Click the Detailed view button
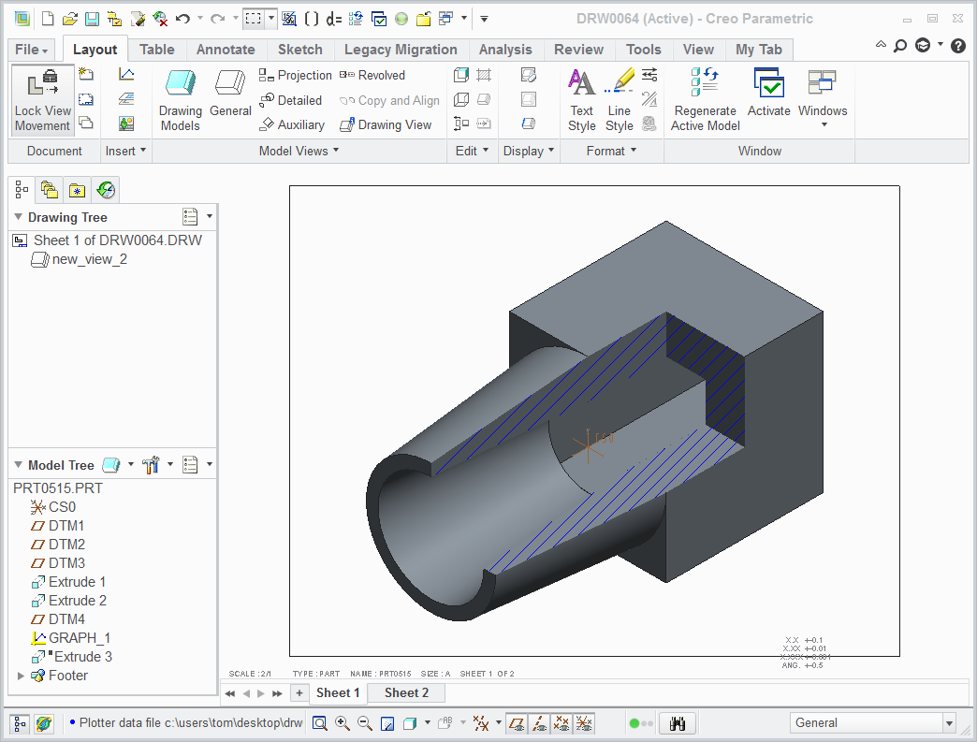Image resolution: width=977 pixels, height=742 pixels. [x=291, y=100]
